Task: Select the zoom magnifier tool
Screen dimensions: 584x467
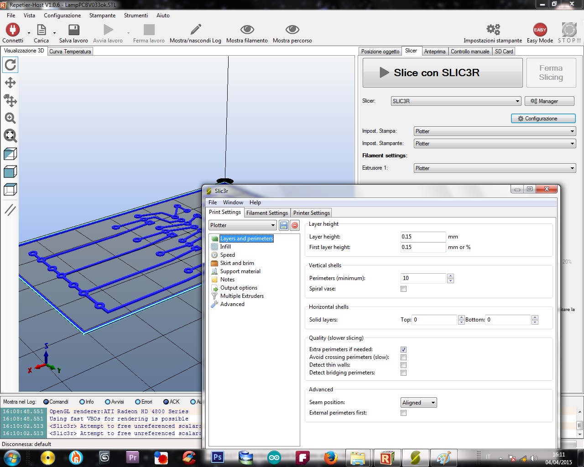Action: (x=10, y=118)
